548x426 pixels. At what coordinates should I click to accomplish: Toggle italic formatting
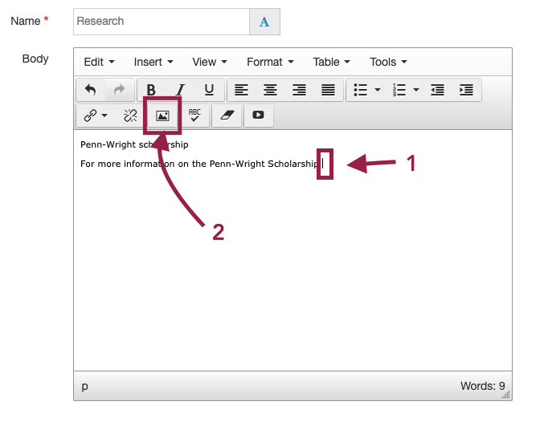pos(180,90)
